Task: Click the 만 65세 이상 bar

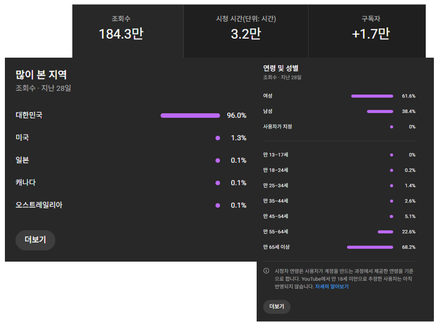Action: coord(370,247)
